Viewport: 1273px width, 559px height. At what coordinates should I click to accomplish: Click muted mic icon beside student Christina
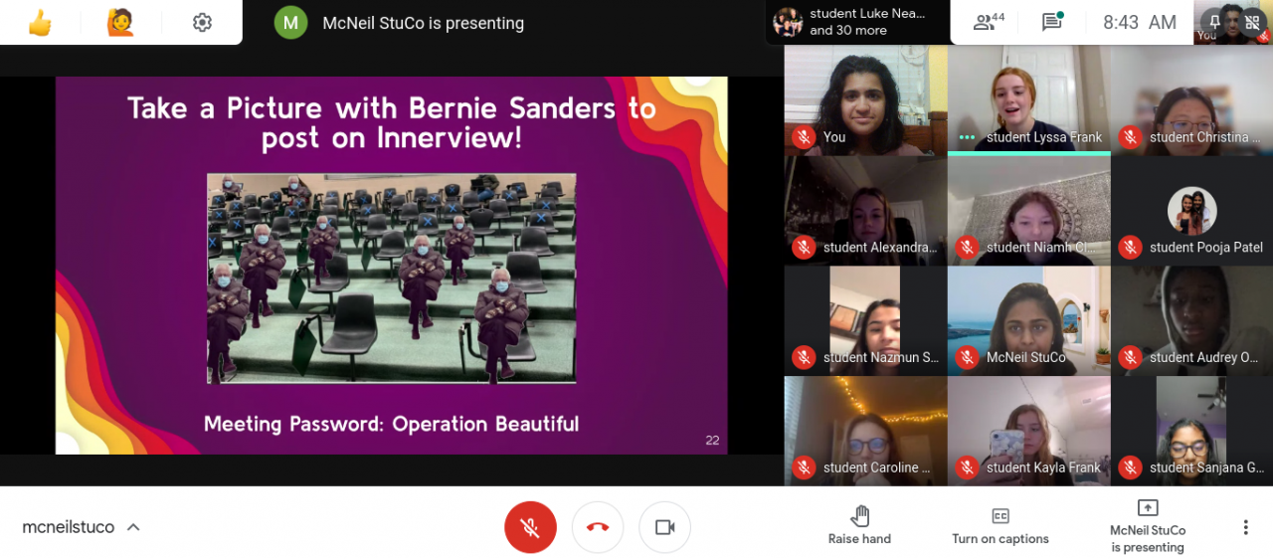[x=1129, y=137]
